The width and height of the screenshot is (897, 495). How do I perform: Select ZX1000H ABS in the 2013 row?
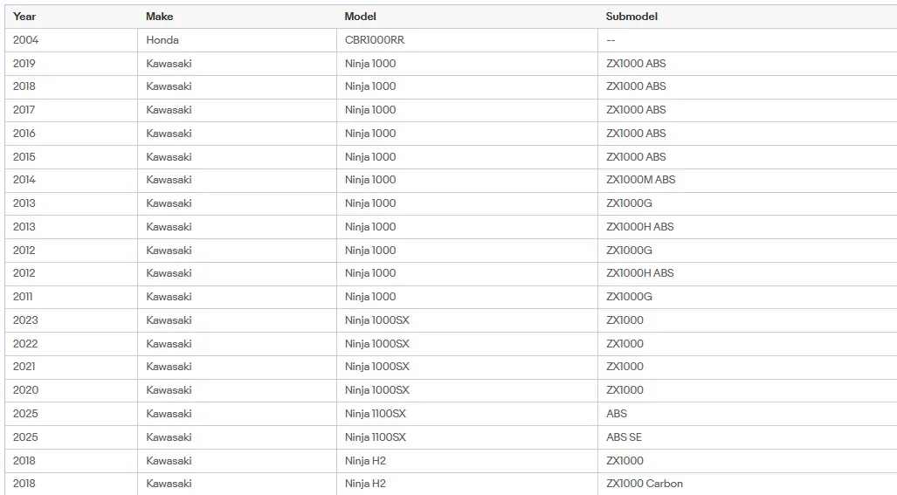click(639, 226)
